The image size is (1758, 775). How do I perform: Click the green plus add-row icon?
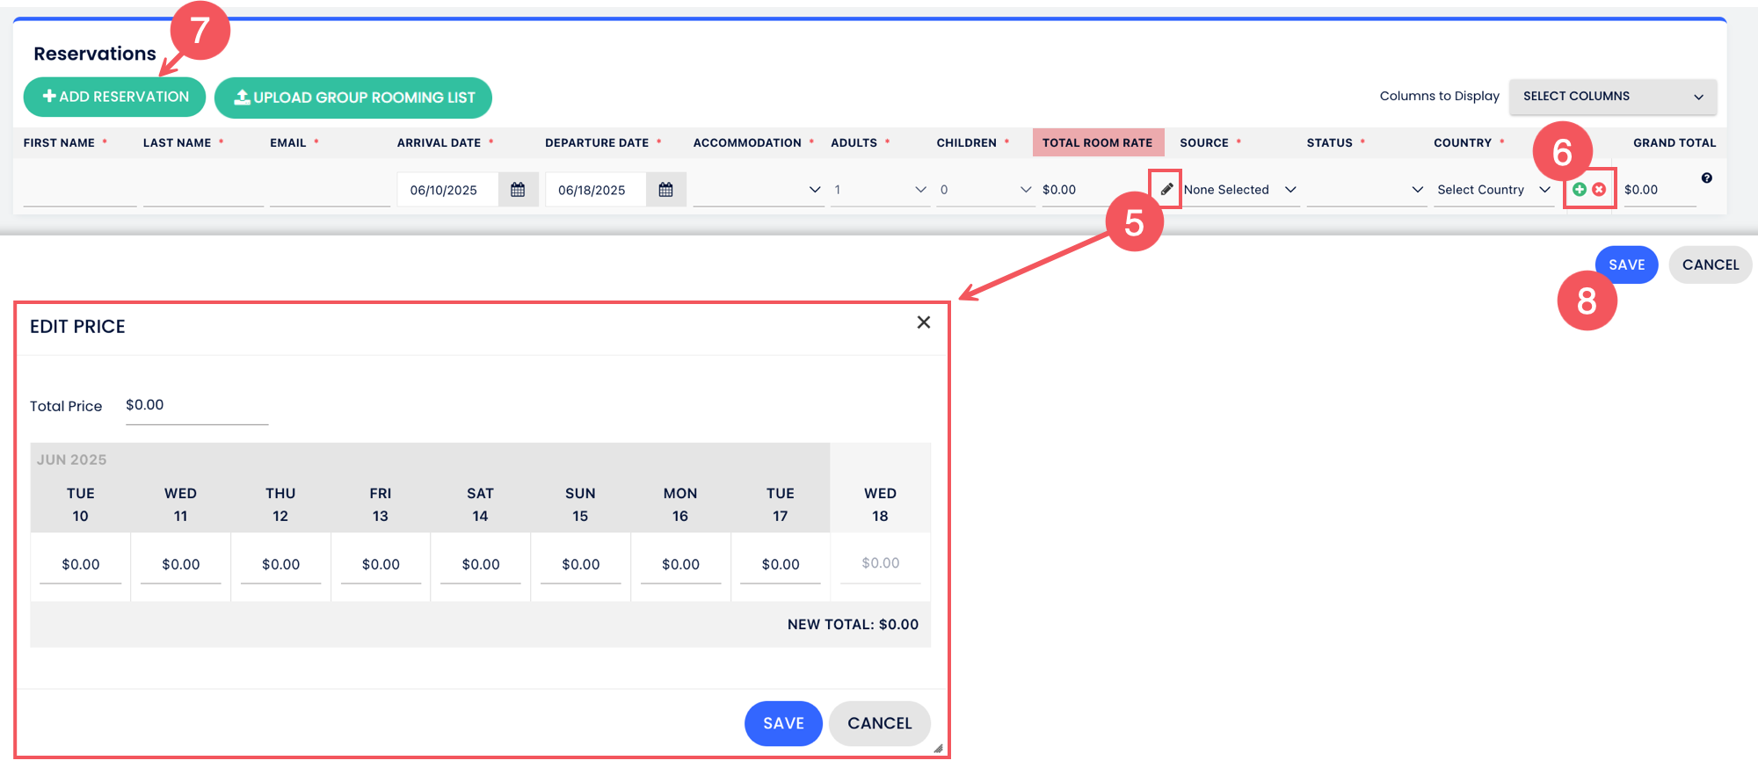pyautogui.click(x=1580, y=189)
